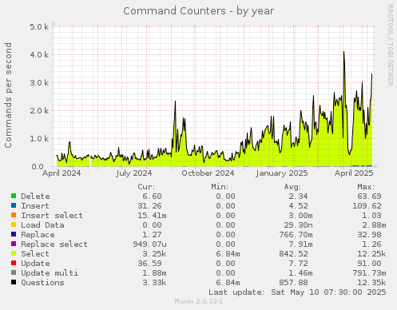Click the 'Update multi' legend label
This screenshot has height=310, width=397.
pyautogui.click(x=50, y=273)
